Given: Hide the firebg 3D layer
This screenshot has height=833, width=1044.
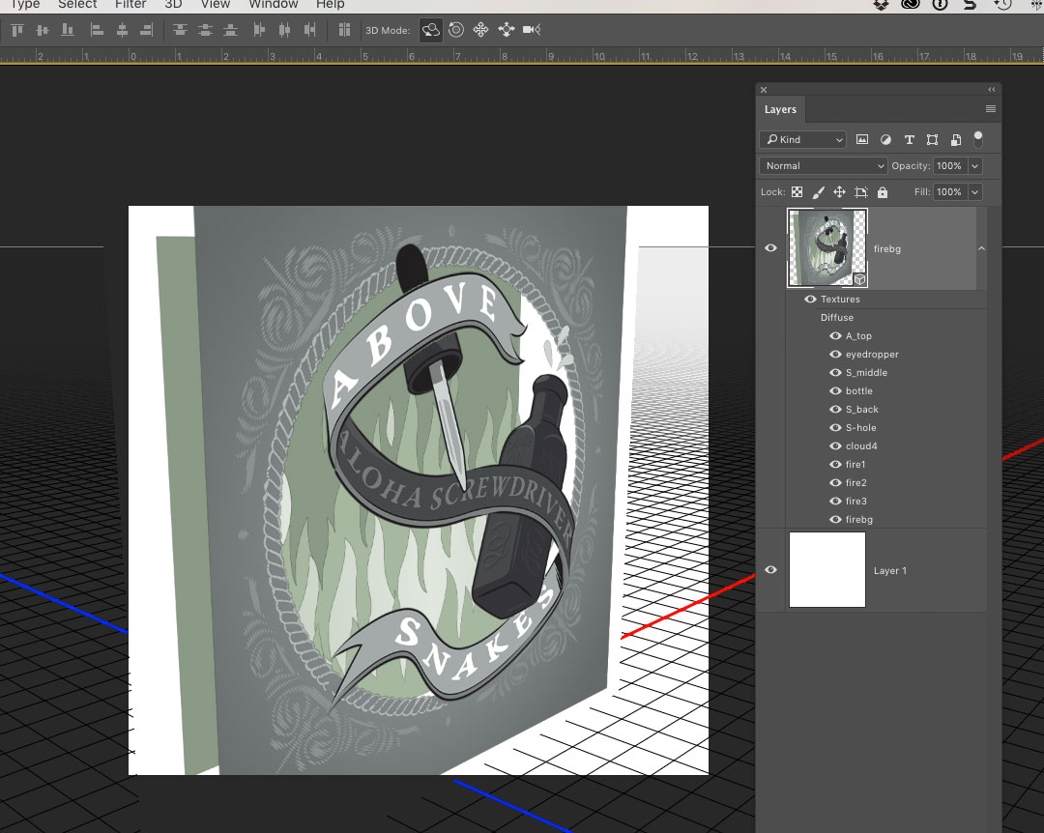Looking at the screenshot, I should point(771,248).
